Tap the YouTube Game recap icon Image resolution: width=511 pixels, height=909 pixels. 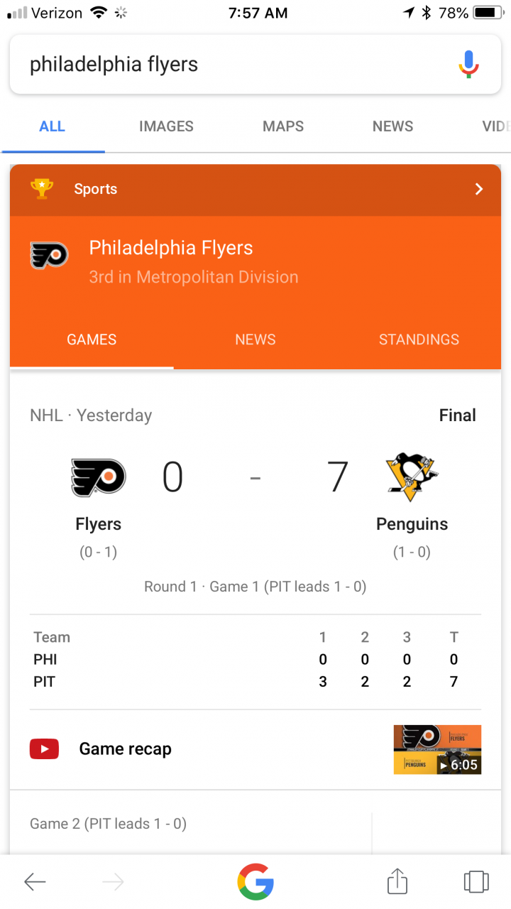point(44,749)
